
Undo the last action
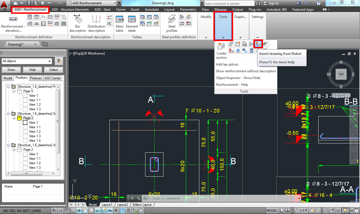[x=49, y=3]
